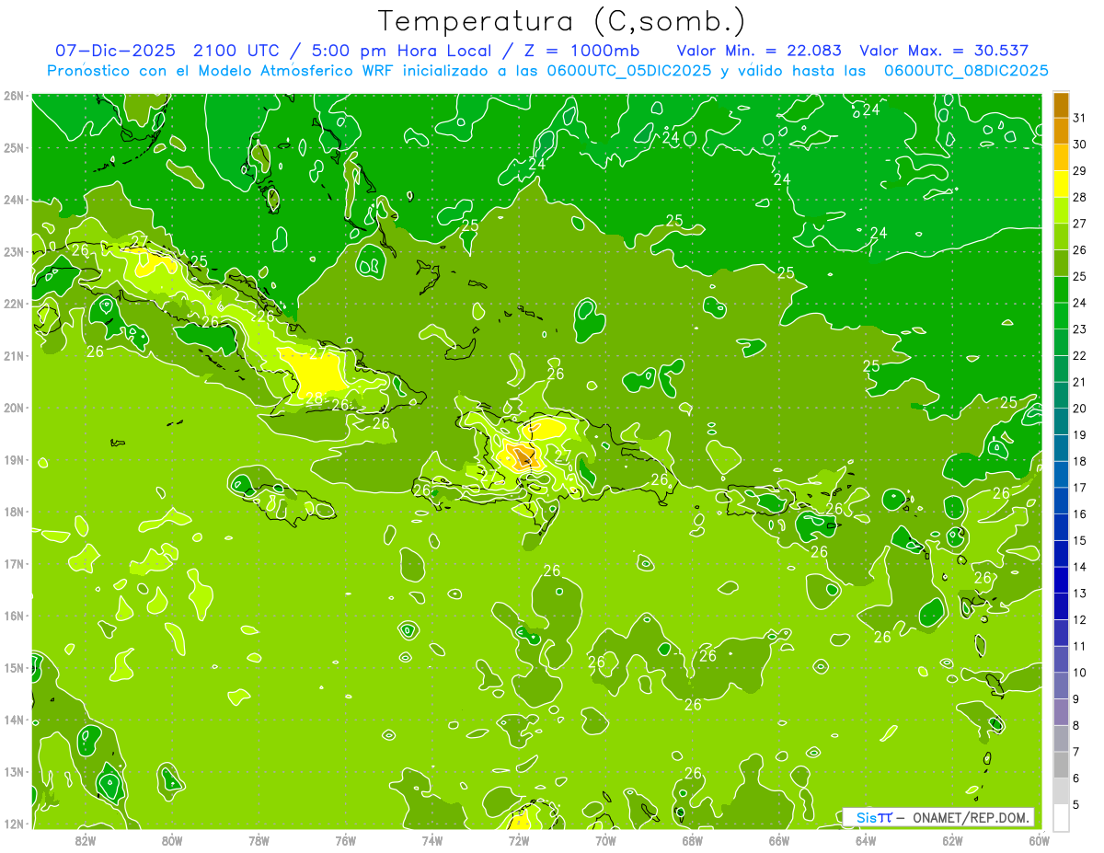This screenshot has height=853, width=1104.
Task: Click the '66W' longitude axis label
Action: (778, 840)
